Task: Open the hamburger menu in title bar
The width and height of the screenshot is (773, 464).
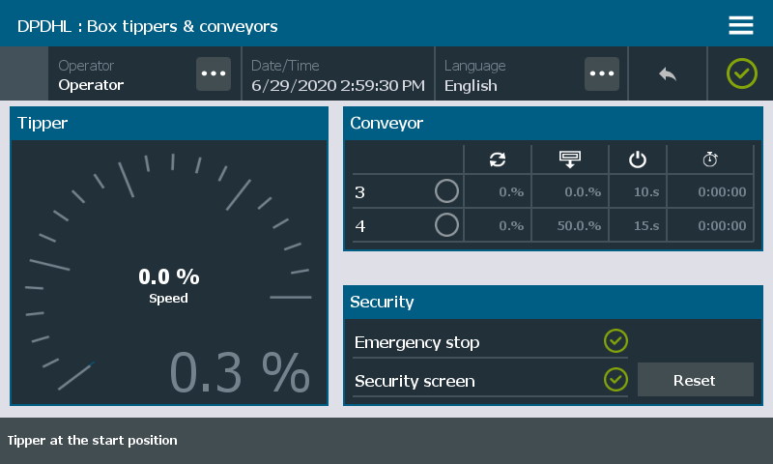Action: point(741,25)
